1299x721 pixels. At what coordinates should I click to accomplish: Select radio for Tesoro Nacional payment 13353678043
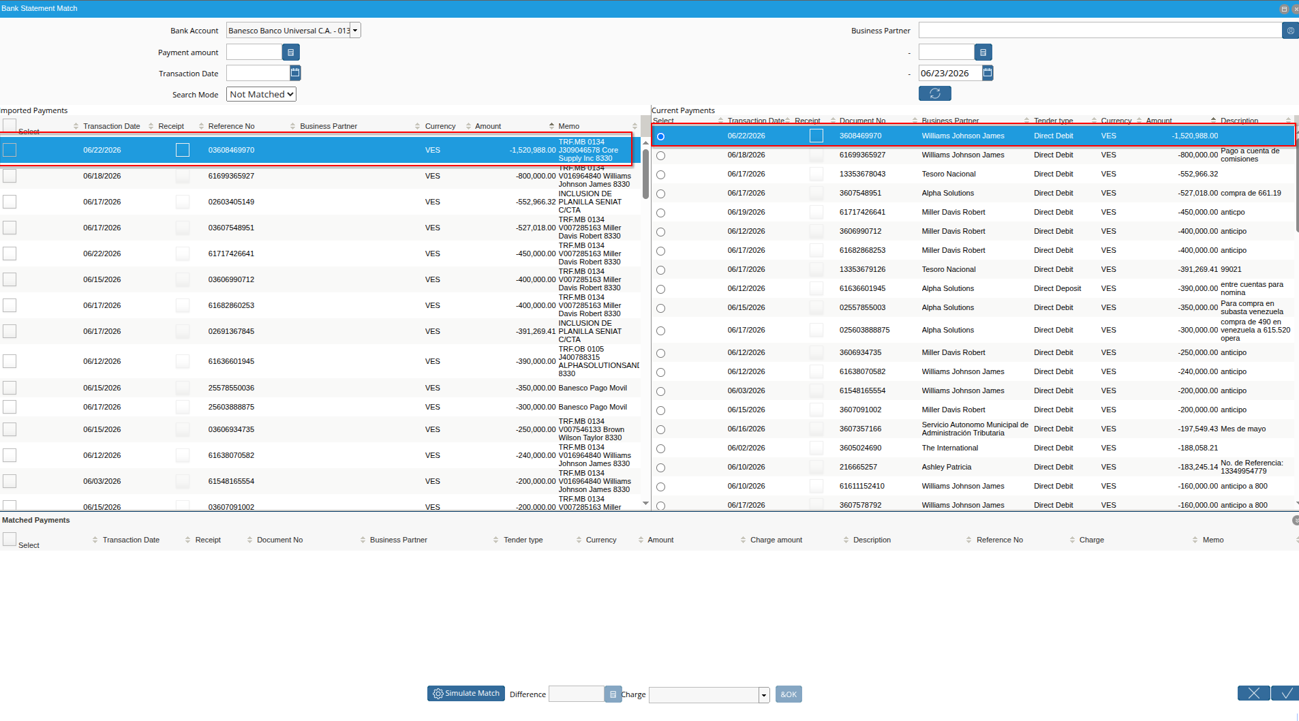[x=660, y=175]
